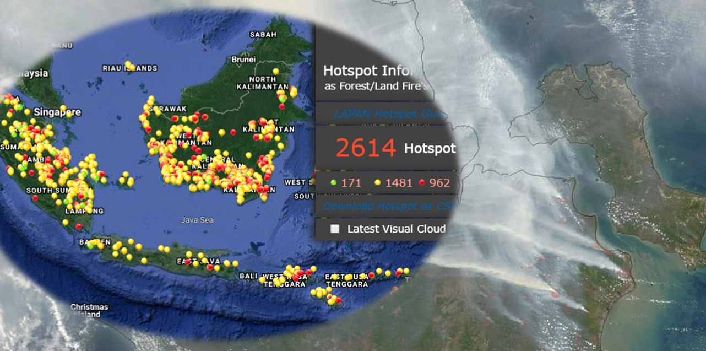The width and height of the screenshot is (706, 351).
Task: Click the EAST JAVA map label
Action: [198, 261]
